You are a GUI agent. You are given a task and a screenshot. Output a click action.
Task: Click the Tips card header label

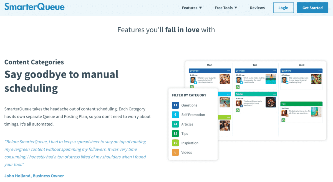(283, 104)
